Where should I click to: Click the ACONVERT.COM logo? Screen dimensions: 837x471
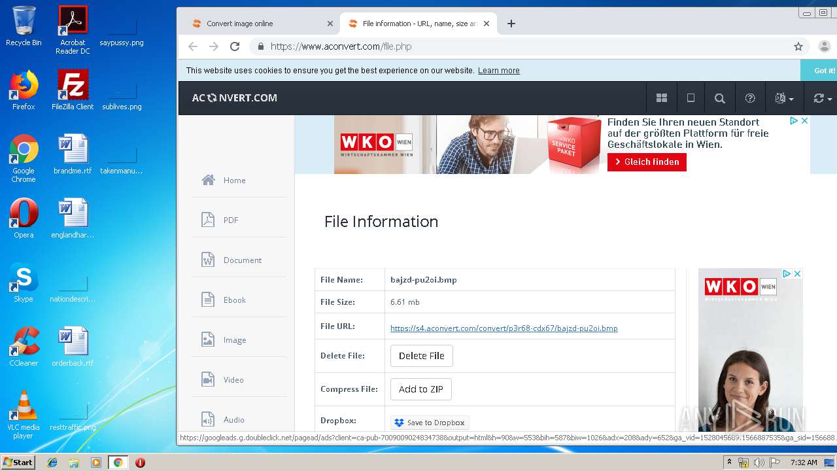click(234, 98)
